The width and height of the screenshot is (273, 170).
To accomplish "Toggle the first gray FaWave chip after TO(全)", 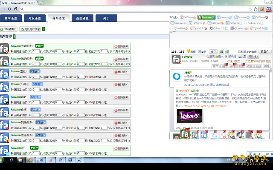I will (x=188, y=17).
